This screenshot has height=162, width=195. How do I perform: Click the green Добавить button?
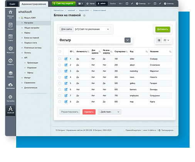pyautogui.click(x=163, y=29)
